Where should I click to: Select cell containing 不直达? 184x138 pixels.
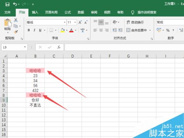tap(35, 105)
